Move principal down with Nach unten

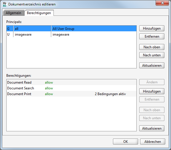coord(152,55)
